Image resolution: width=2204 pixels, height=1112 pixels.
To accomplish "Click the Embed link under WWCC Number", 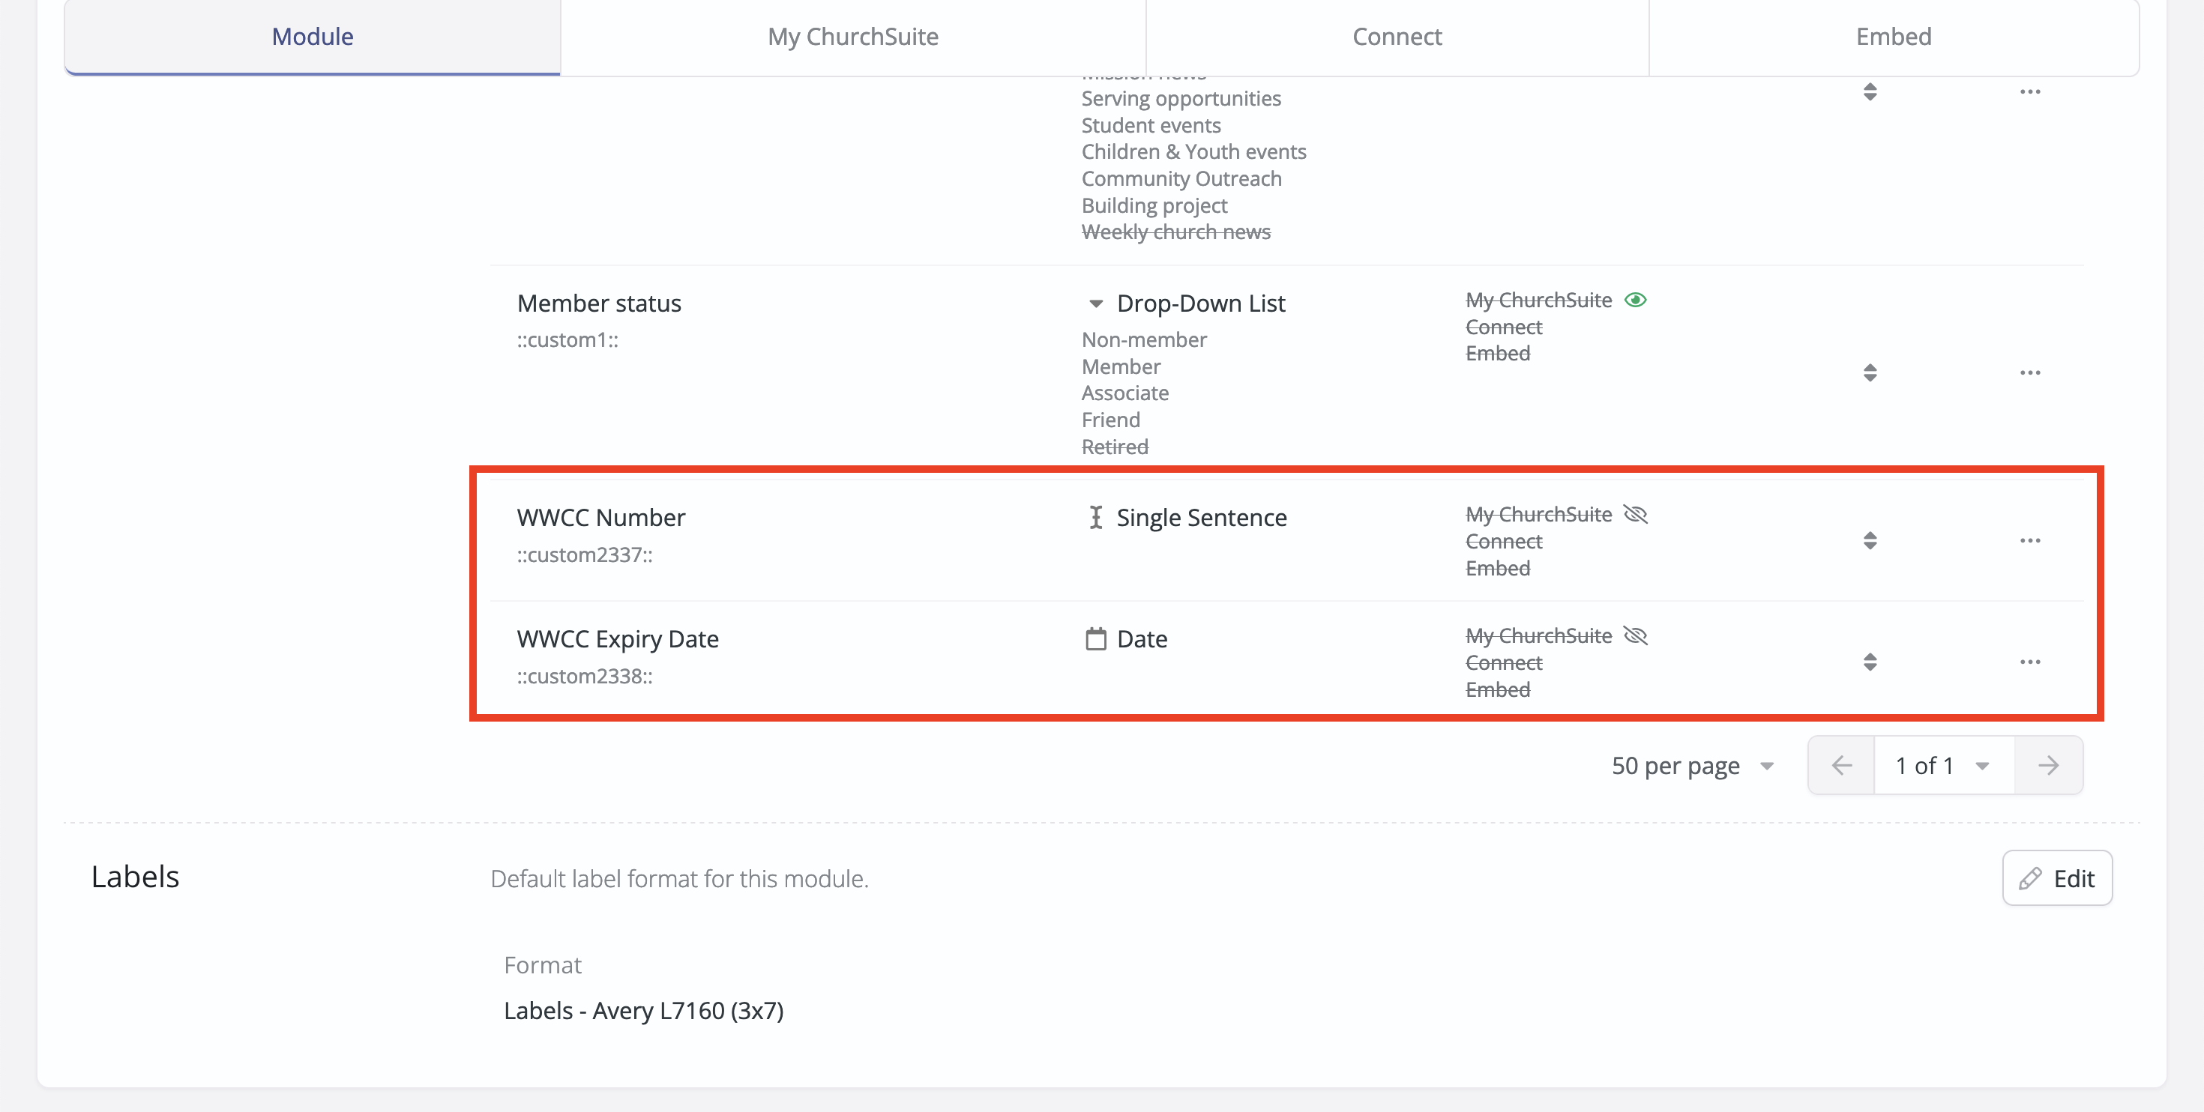I will click(1497, 567).
